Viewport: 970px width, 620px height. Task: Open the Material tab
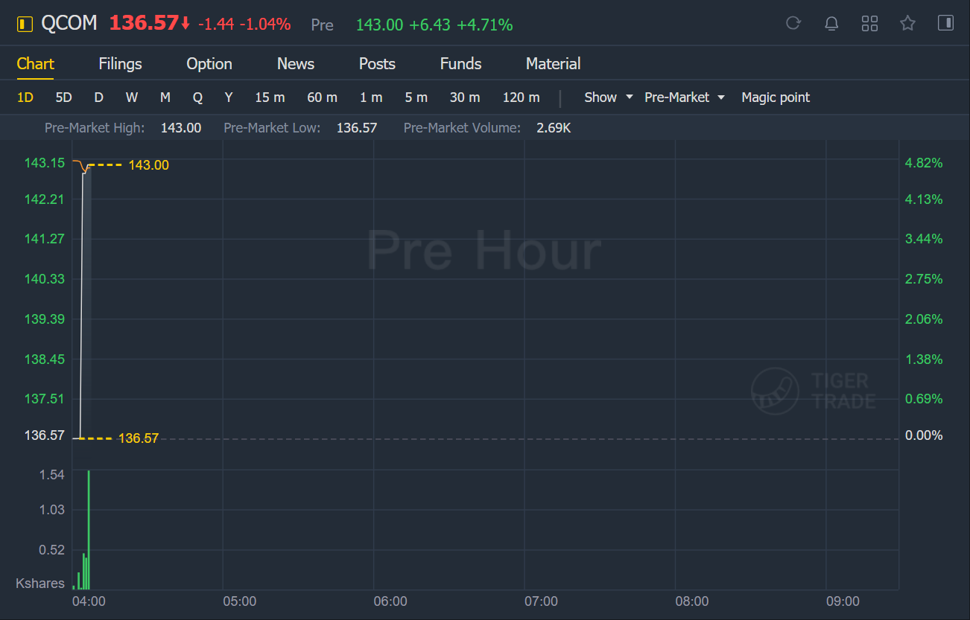[x=553, y=64]
